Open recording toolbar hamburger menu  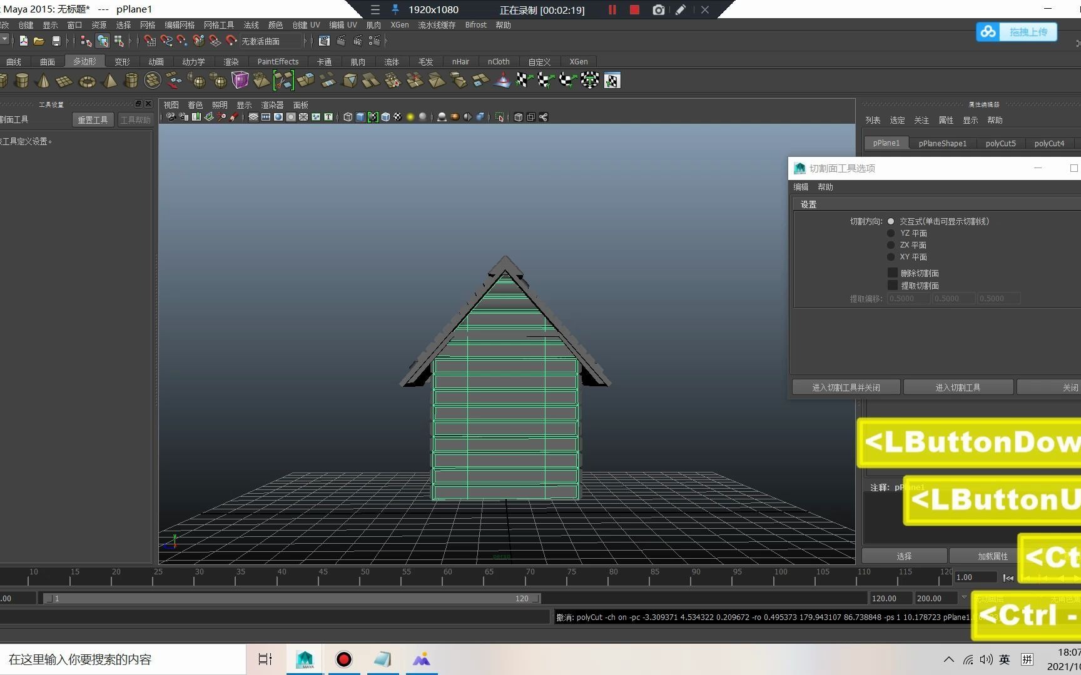click(375, 9)
